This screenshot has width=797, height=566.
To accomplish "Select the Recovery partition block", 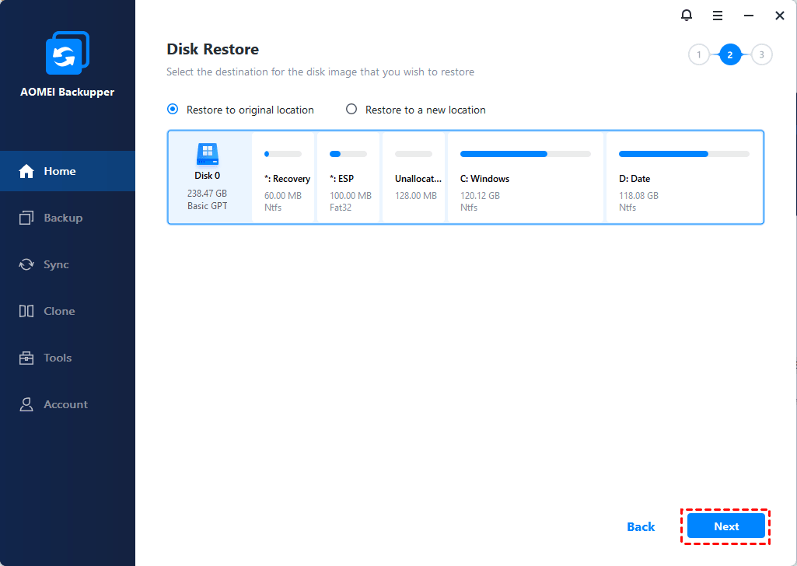I will tap(283, 179).
